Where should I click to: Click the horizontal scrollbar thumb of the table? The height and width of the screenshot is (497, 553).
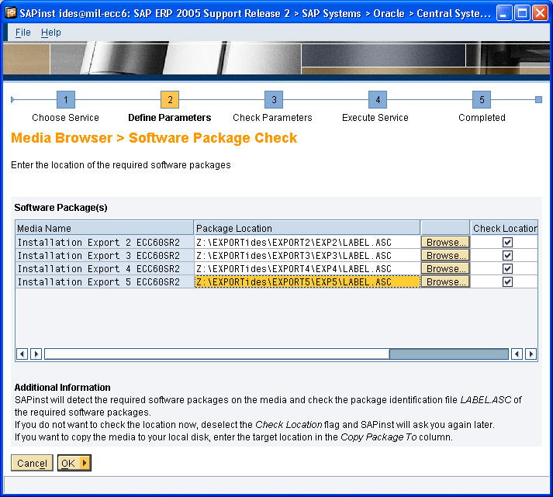coord(448,354)
